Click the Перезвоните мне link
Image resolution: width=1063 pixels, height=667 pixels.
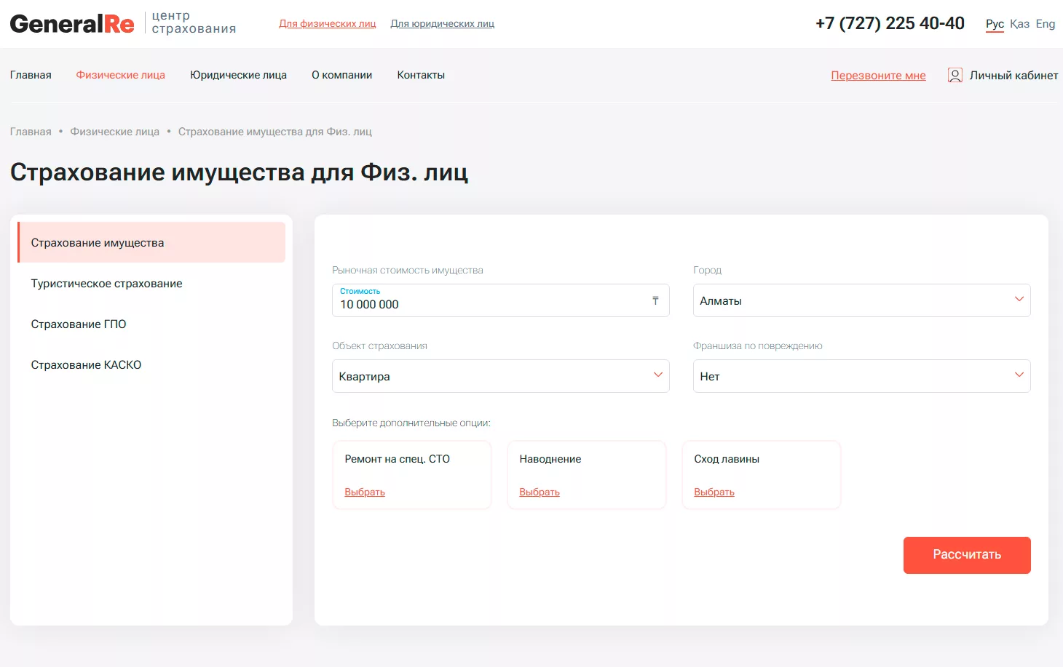coord(879,76)
